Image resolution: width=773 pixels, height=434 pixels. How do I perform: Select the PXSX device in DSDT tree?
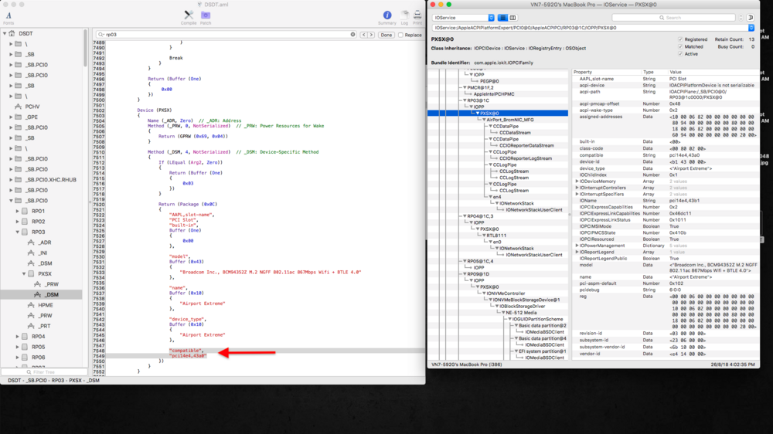click(x=40, y=274)
